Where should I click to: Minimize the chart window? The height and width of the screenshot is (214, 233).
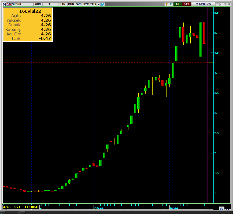tap(221, 4)
